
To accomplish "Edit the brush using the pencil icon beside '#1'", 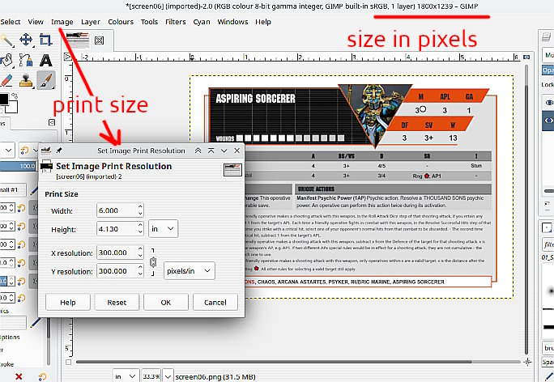I will tap(34, 190).
